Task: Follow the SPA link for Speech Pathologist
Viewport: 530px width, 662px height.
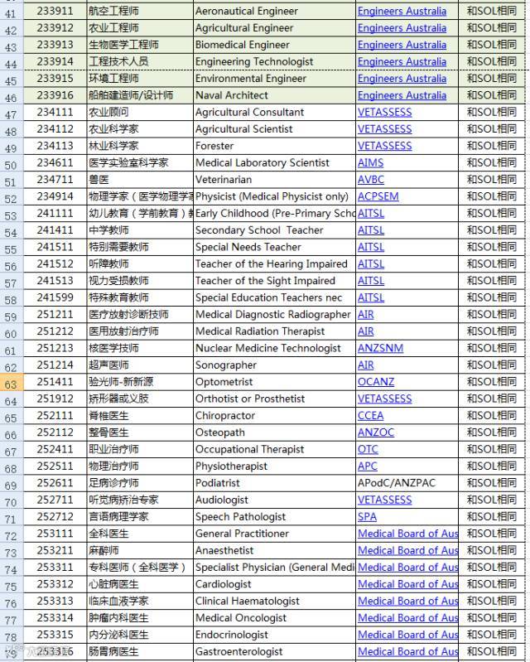Action: [367, 517]
